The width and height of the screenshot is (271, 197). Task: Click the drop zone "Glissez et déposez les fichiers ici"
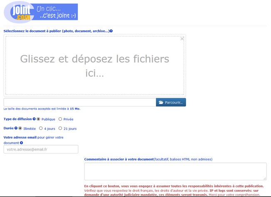[x=95, y=66]
